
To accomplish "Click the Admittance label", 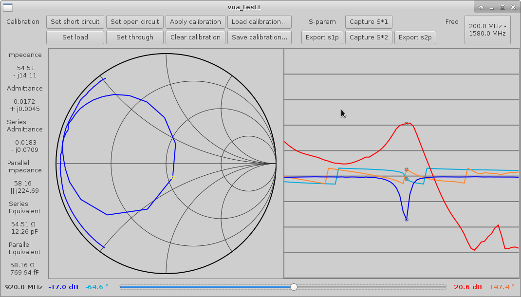I will [24, 88].
